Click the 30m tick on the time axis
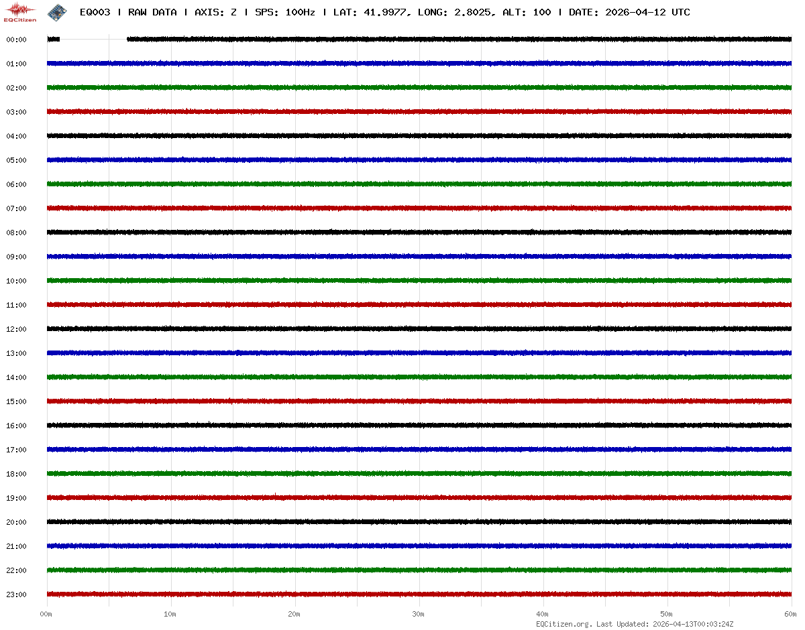 click(x=419, y=614)
